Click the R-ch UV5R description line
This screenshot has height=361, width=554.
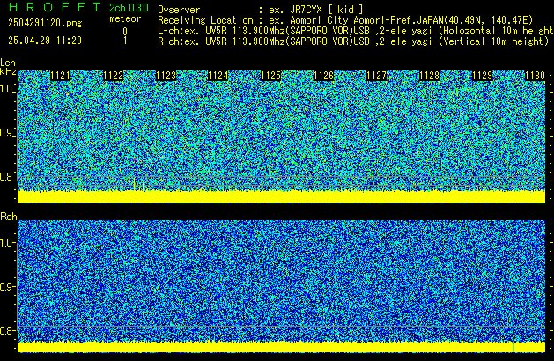(353, 41)
